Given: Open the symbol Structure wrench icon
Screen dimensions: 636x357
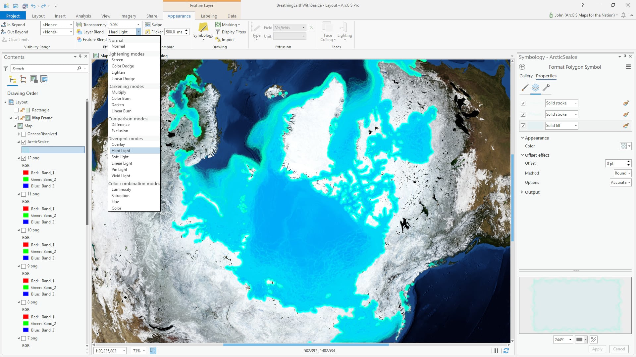Looking at the screenshot, I should pyautogui.click(x=546, y=88).
